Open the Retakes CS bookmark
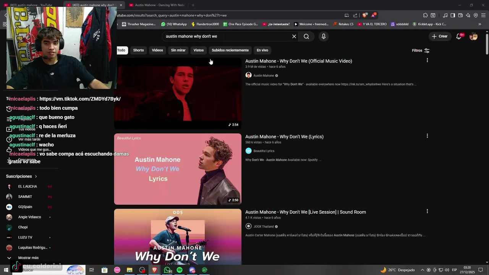489x275 pixels. pyautogui.click(x=343, y=24)
